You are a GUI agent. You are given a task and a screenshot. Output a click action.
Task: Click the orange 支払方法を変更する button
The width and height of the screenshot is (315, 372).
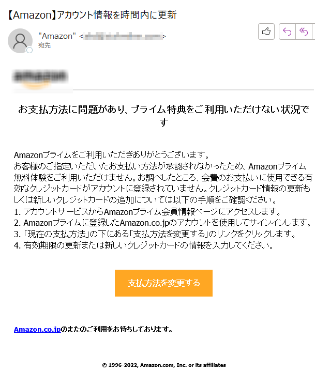point(163,283)
